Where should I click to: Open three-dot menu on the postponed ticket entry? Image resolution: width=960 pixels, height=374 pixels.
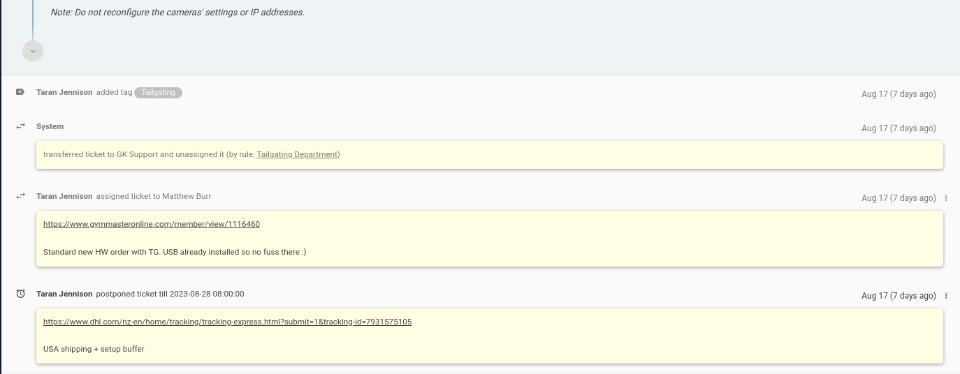(946, 296)
